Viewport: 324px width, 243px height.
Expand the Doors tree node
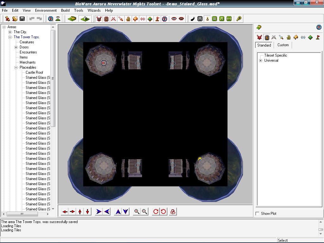tap(16, 47)
